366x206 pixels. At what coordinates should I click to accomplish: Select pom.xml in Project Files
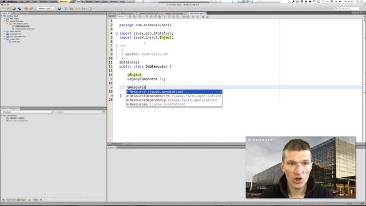tap(16, 42)
